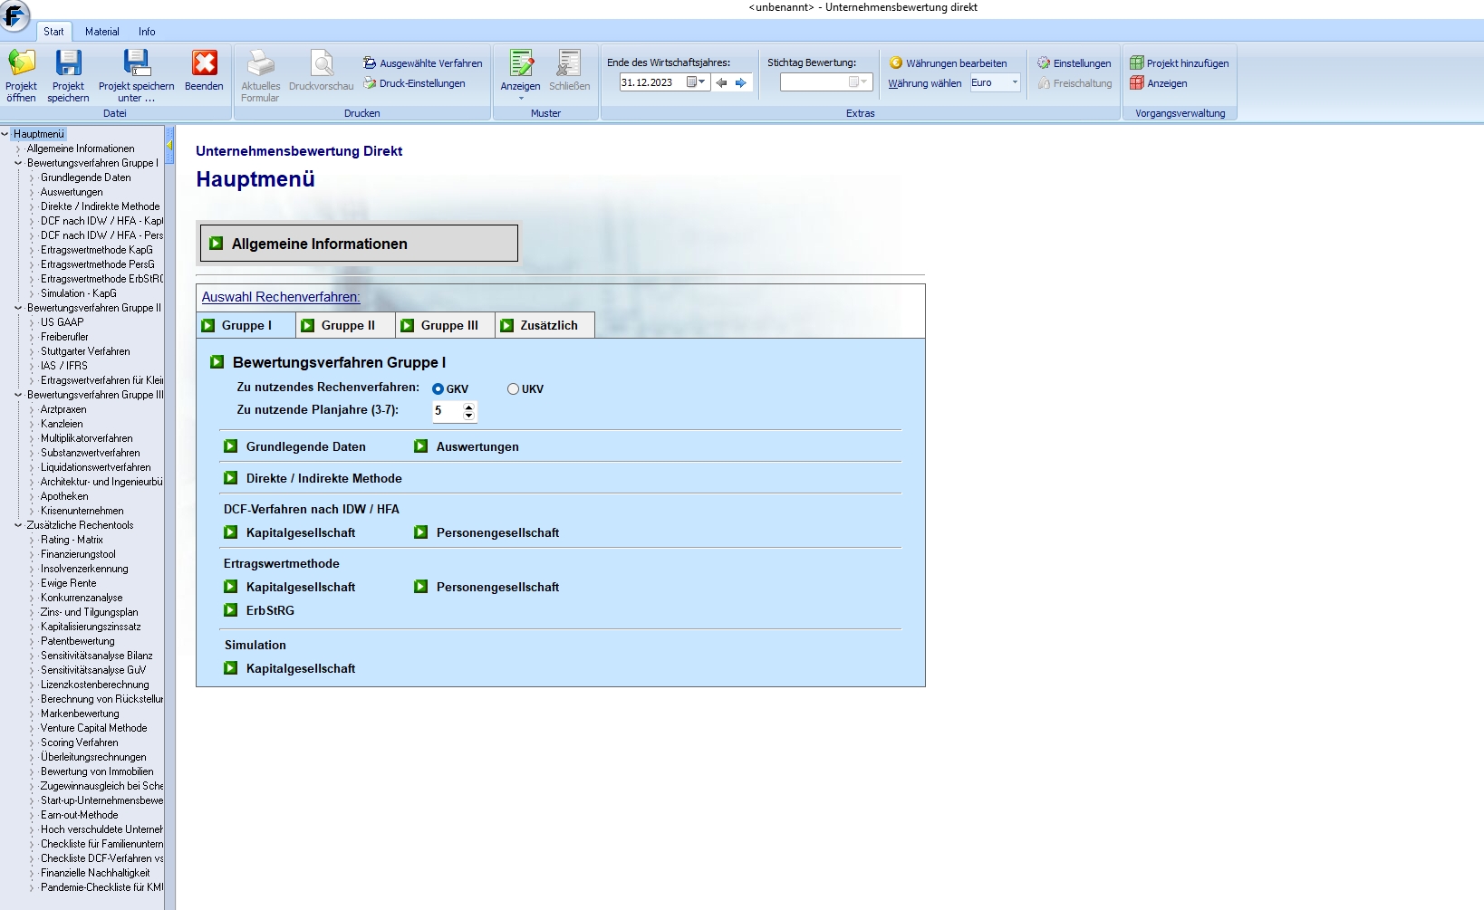
Task: Open the Material ribbon tab
Action: [102, 32]
